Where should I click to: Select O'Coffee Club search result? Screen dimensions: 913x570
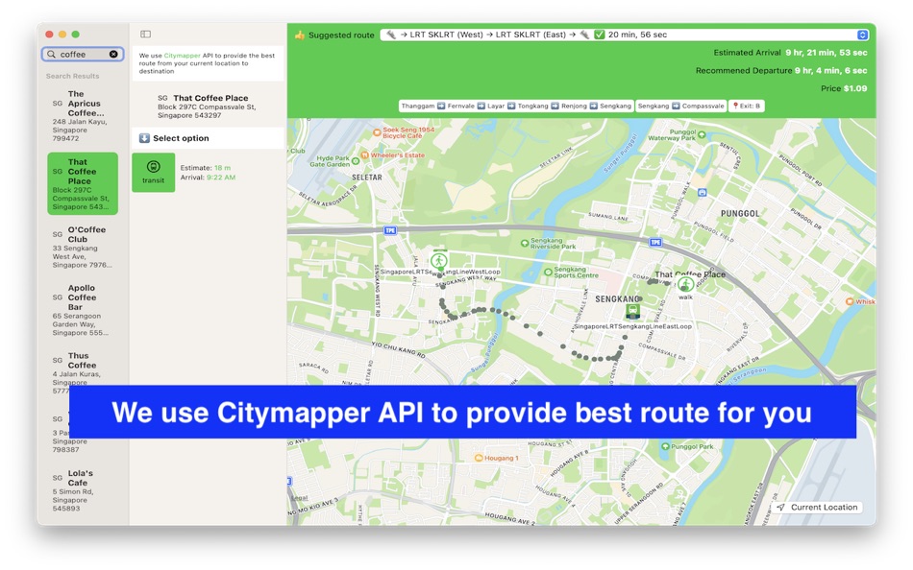pyautogui.click(x=82, y=248)
